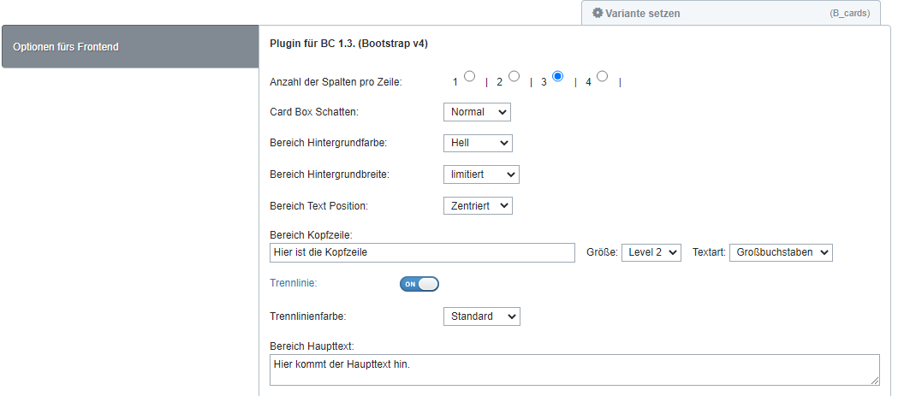This screenshot has height=396, width=898.
Task: Select 3 columns per row radio button
Action: click(x=558, y=76)
